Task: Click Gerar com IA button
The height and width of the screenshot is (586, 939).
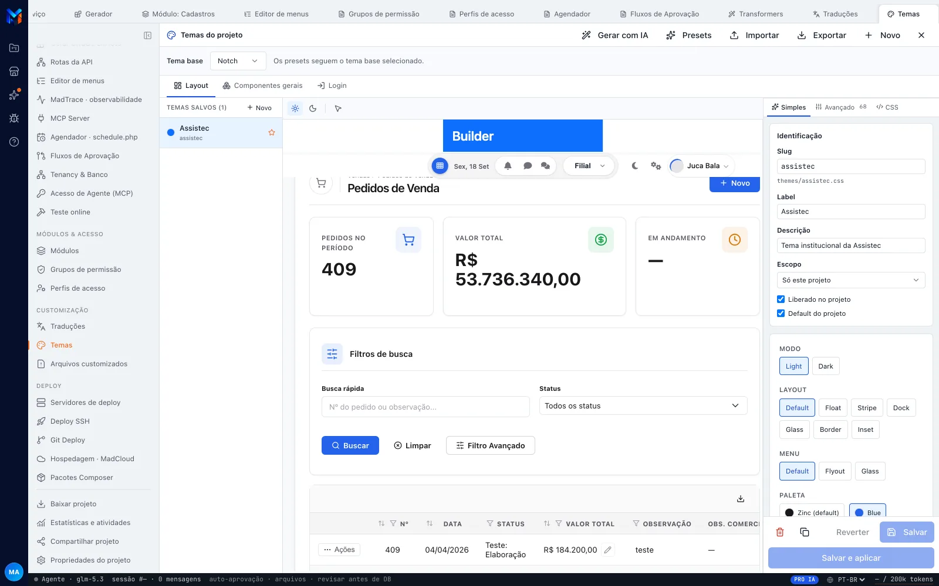Action: coord(614,35)
